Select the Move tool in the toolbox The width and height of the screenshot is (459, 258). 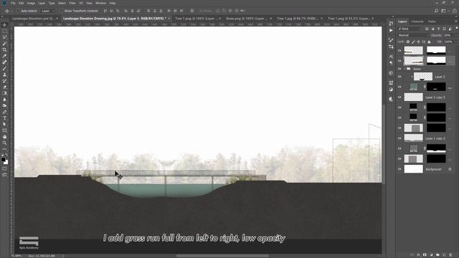click(4, 25)
